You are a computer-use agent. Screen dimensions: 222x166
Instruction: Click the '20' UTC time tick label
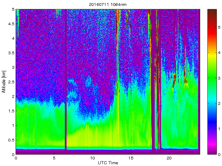[x=169, y=158]
